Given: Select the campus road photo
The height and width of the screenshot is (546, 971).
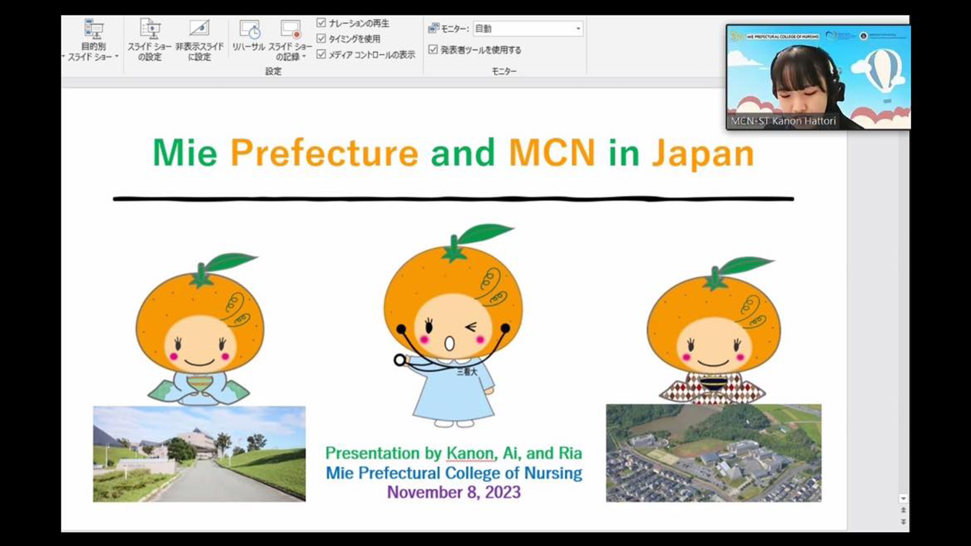Looking at the screenshot, I should (199, 454).
